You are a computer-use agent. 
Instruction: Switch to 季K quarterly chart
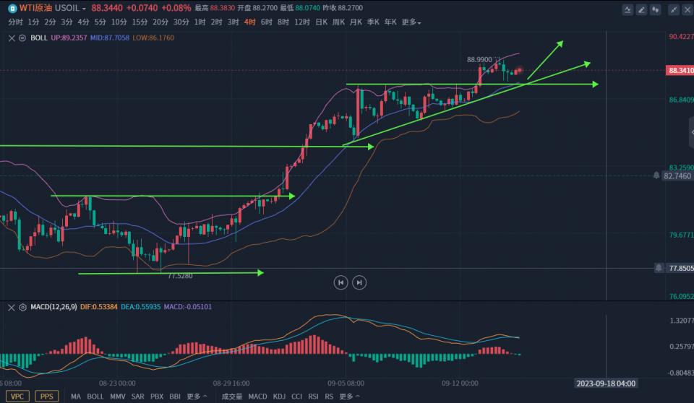(x=373, y=22)
